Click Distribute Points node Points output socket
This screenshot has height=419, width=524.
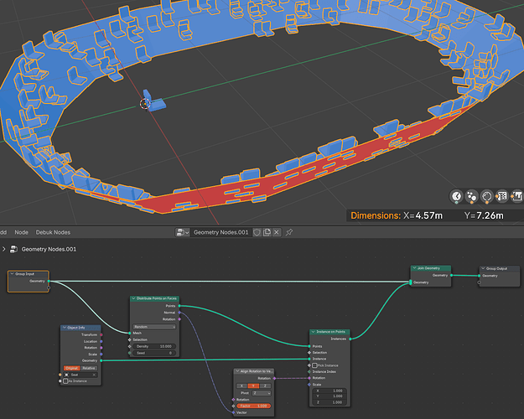point(179,306)
